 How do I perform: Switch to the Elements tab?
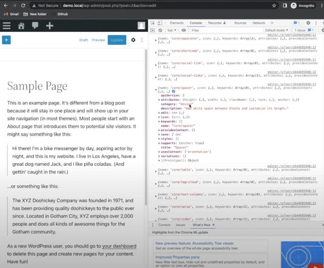tap(176, 23)
